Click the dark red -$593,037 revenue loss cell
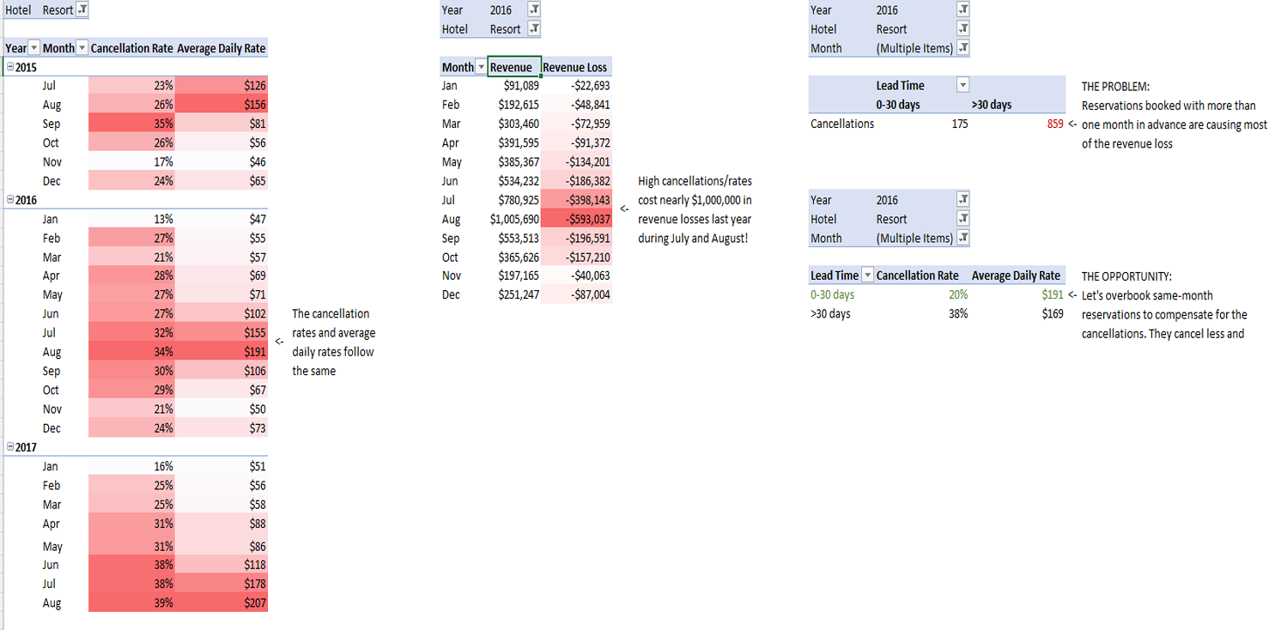Screen dimensions: 1275x630 pos(577,219)
